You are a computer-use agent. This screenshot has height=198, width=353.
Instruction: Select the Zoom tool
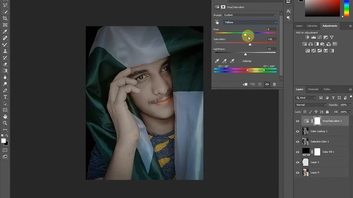[x=5, y=123]
